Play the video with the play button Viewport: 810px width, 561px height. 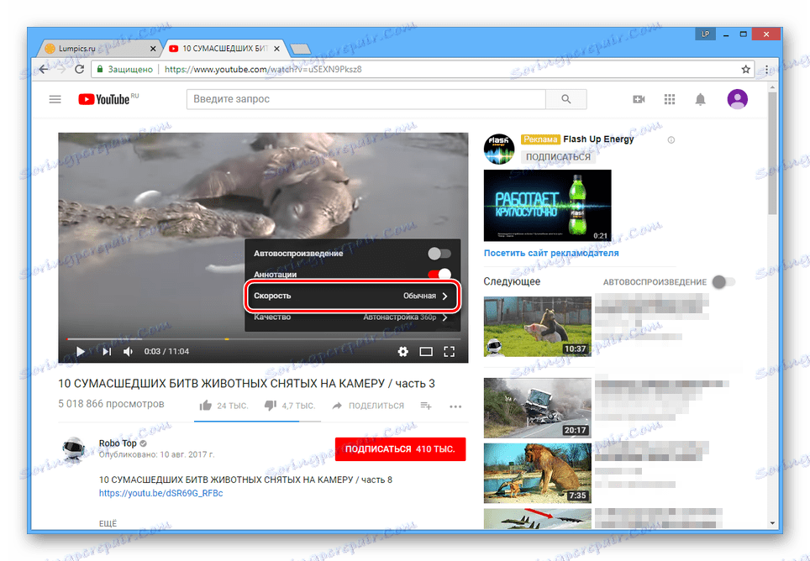coord(80,351)
